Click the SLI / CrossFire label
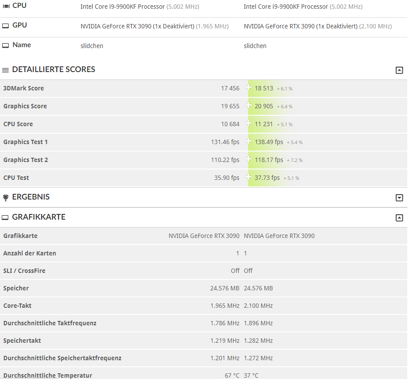The image size is (409, 379). (24, 271)
